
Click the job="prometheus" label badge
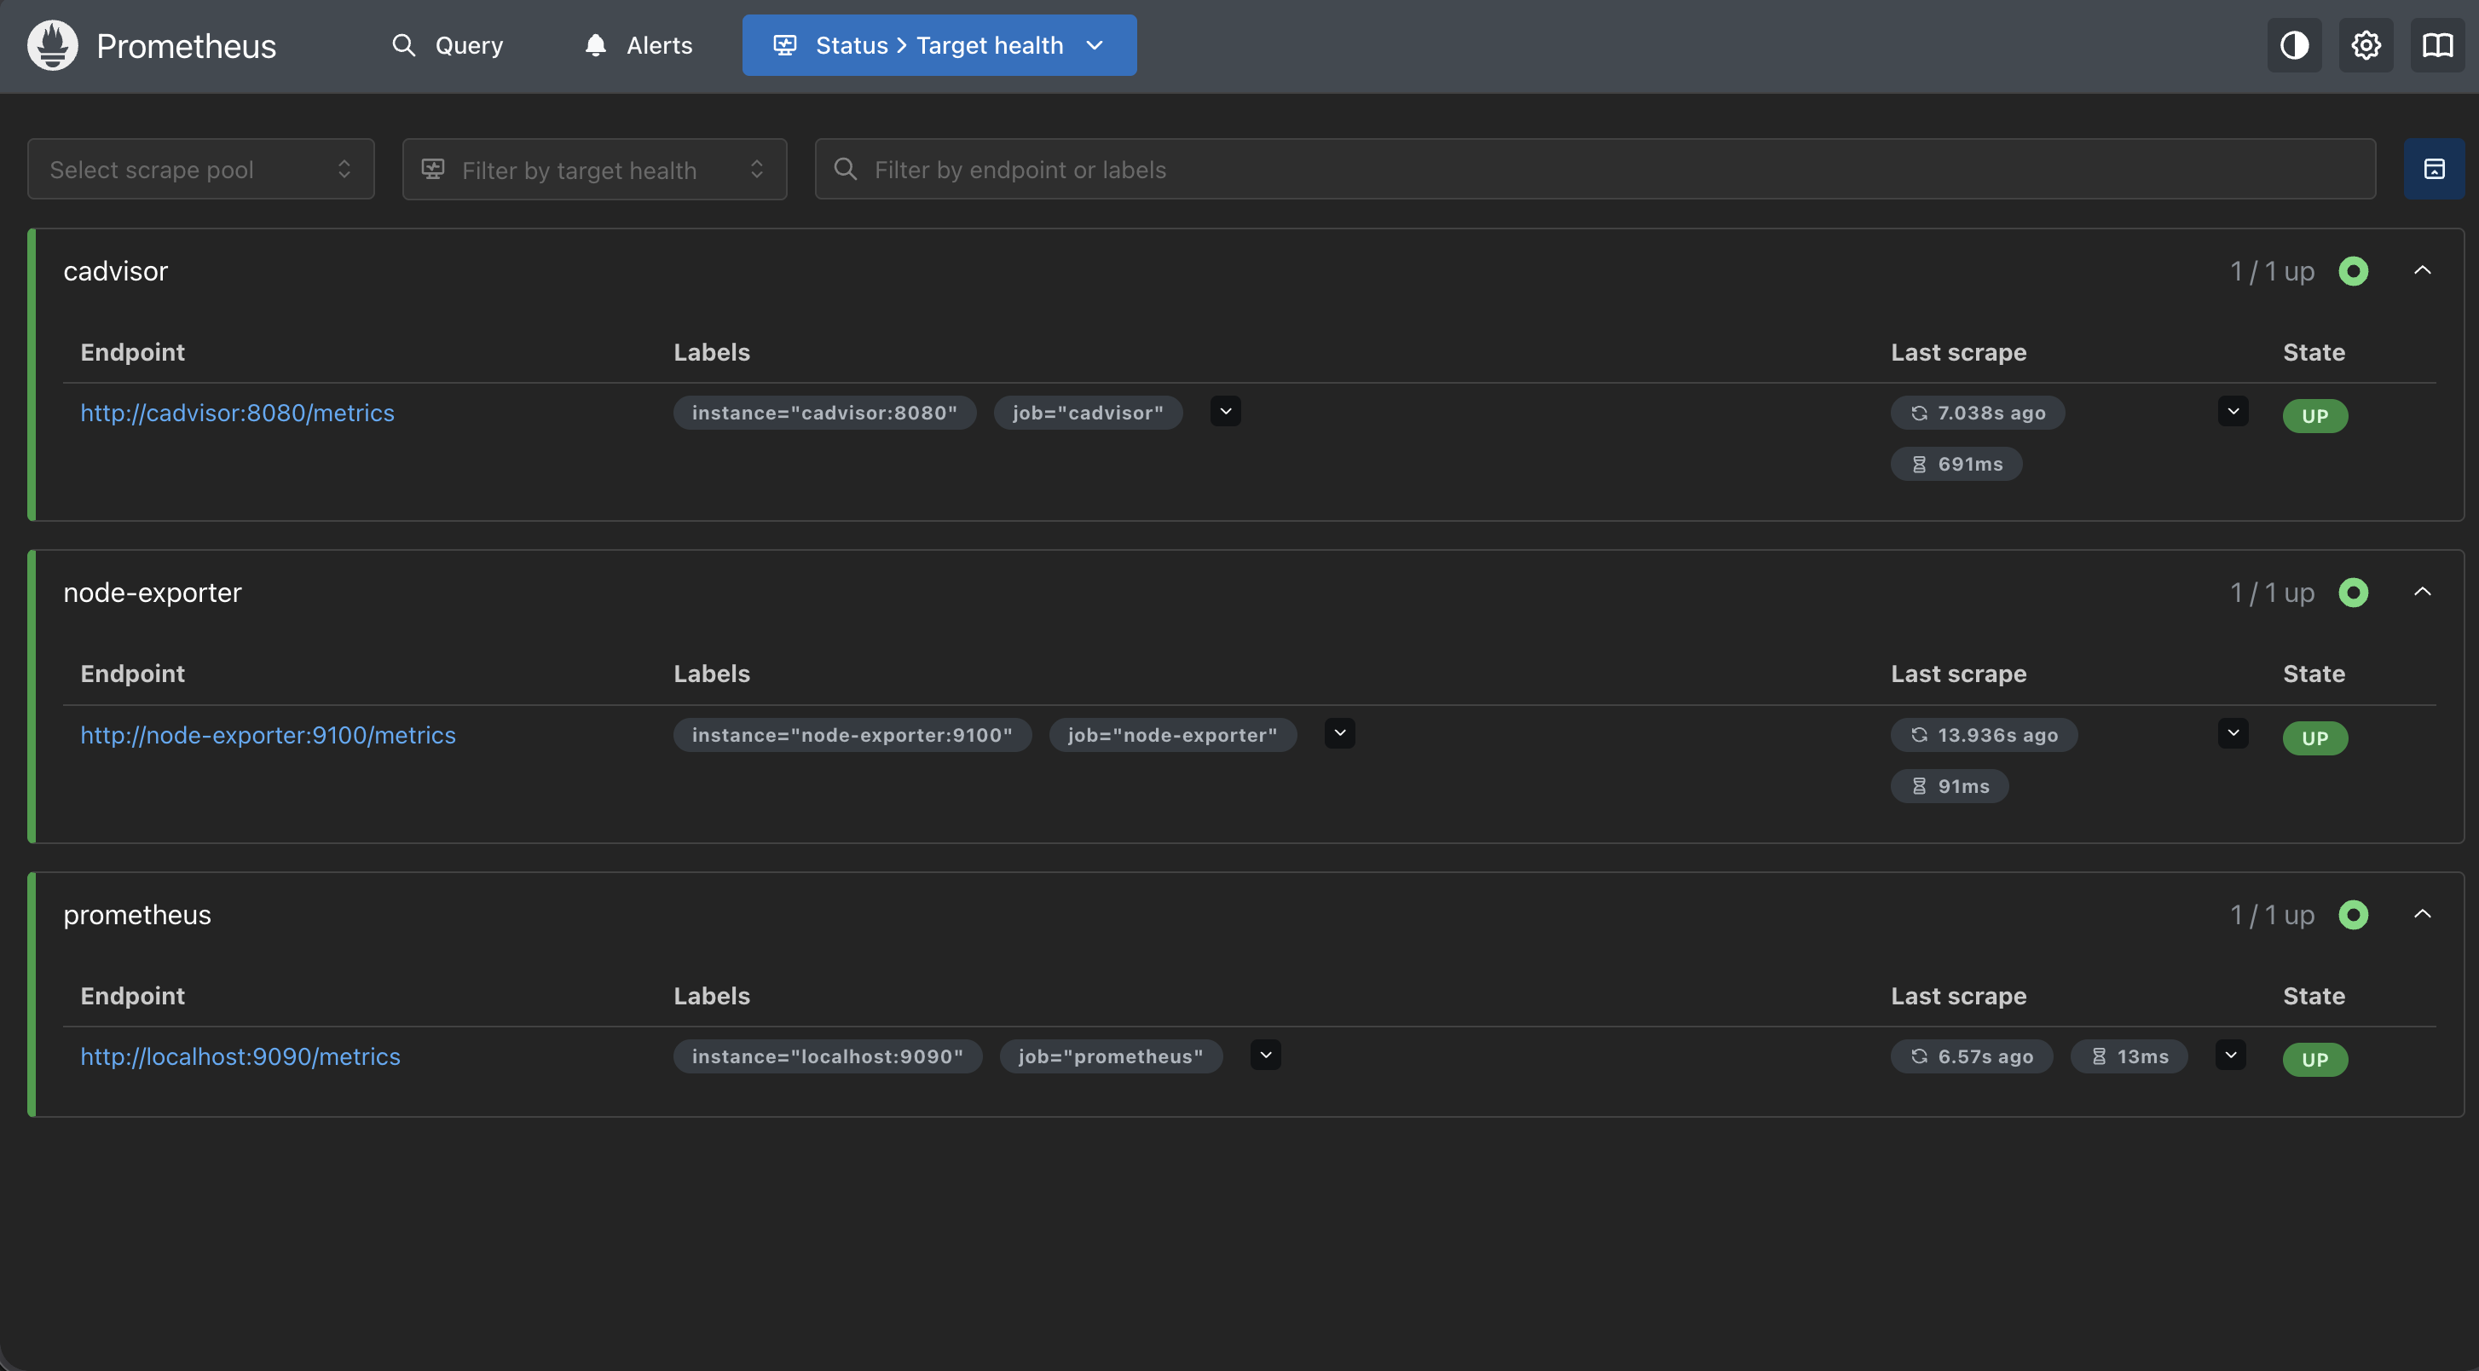pyautogui.click(x=1111, y=1057)
